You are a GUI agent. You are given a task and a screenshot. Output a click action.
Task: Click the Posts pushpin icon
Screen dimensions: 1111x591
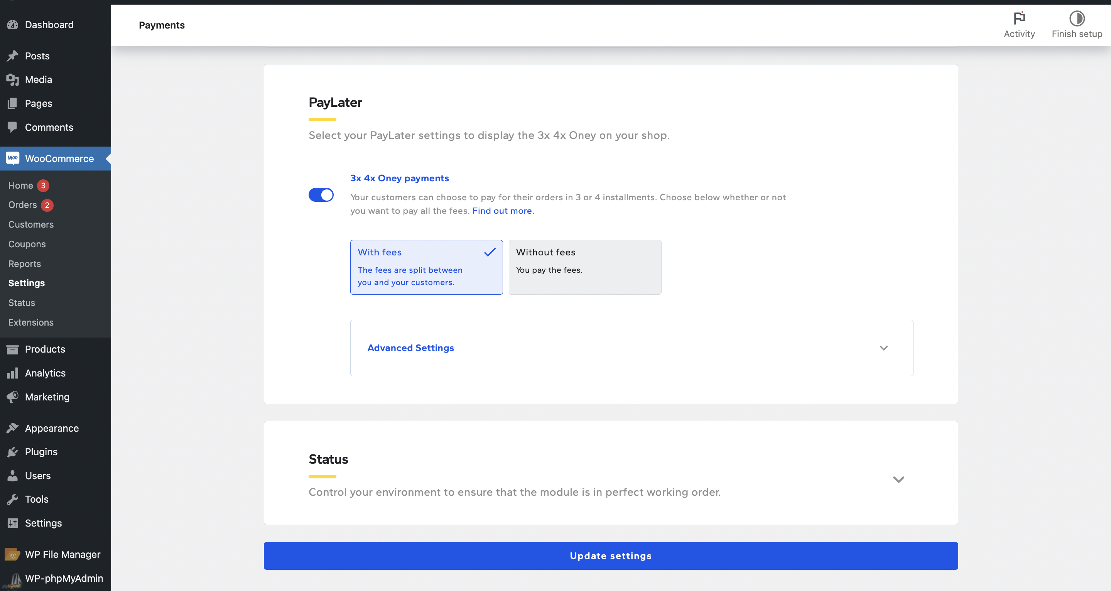12,56
